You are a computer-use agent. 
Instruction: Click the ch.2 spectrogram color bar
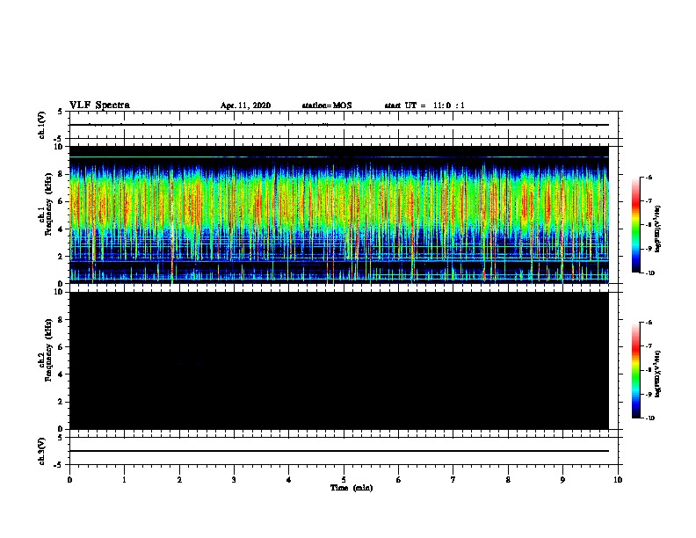(635, 370)
